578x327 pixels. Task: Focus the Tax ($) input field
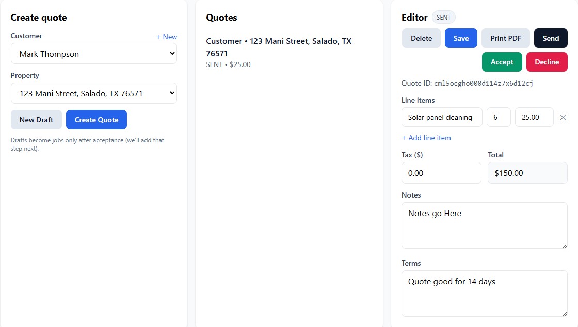441,173
